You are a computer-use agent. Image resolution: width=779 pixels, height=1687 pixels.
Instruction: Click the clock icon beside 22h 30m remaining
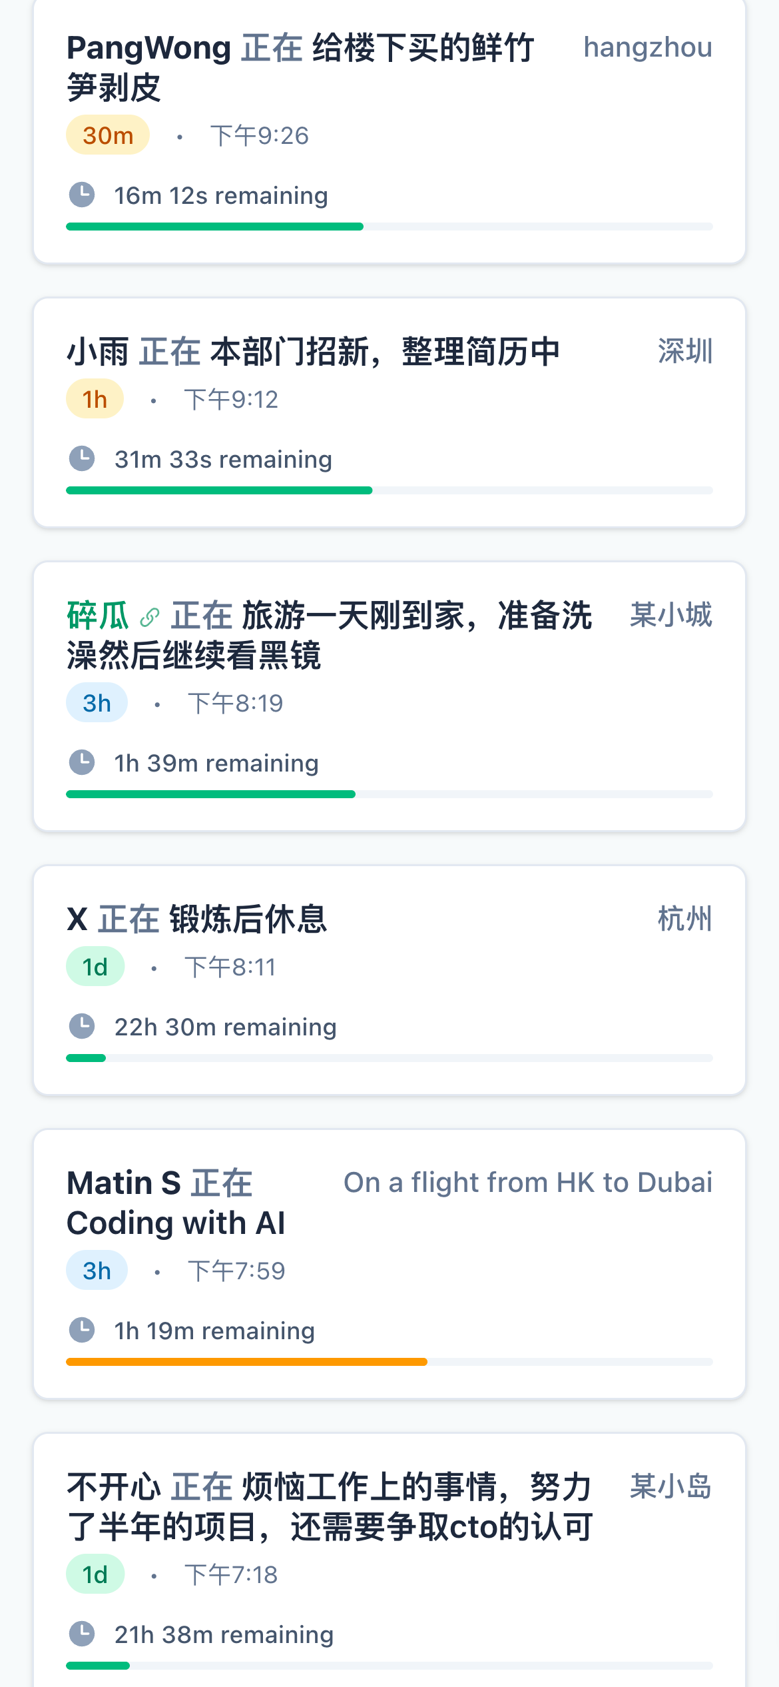click(82, 1027)
